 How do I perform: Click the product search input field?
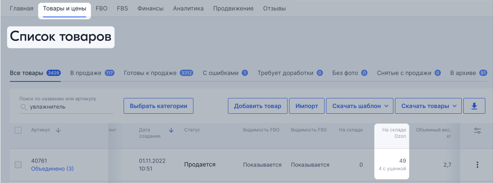[71, 107]
